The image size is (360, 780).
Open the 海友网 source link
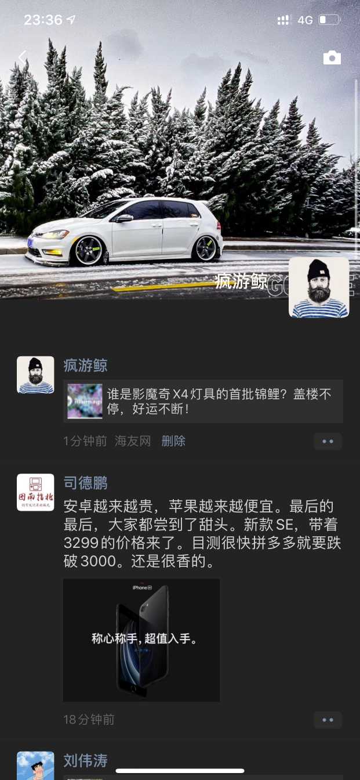click(133, 441)
